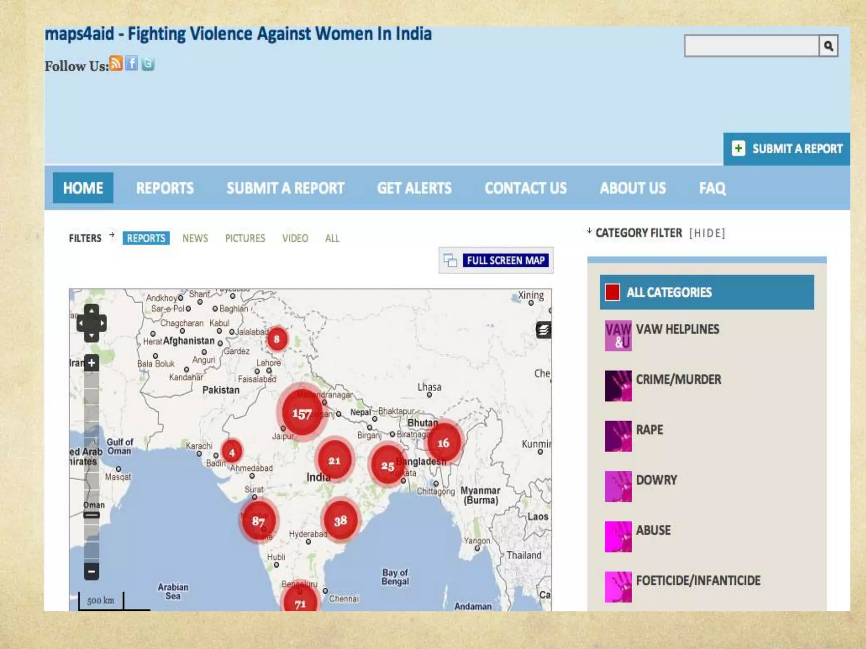
Task: Filter the map by News
Action: point(195,238)
